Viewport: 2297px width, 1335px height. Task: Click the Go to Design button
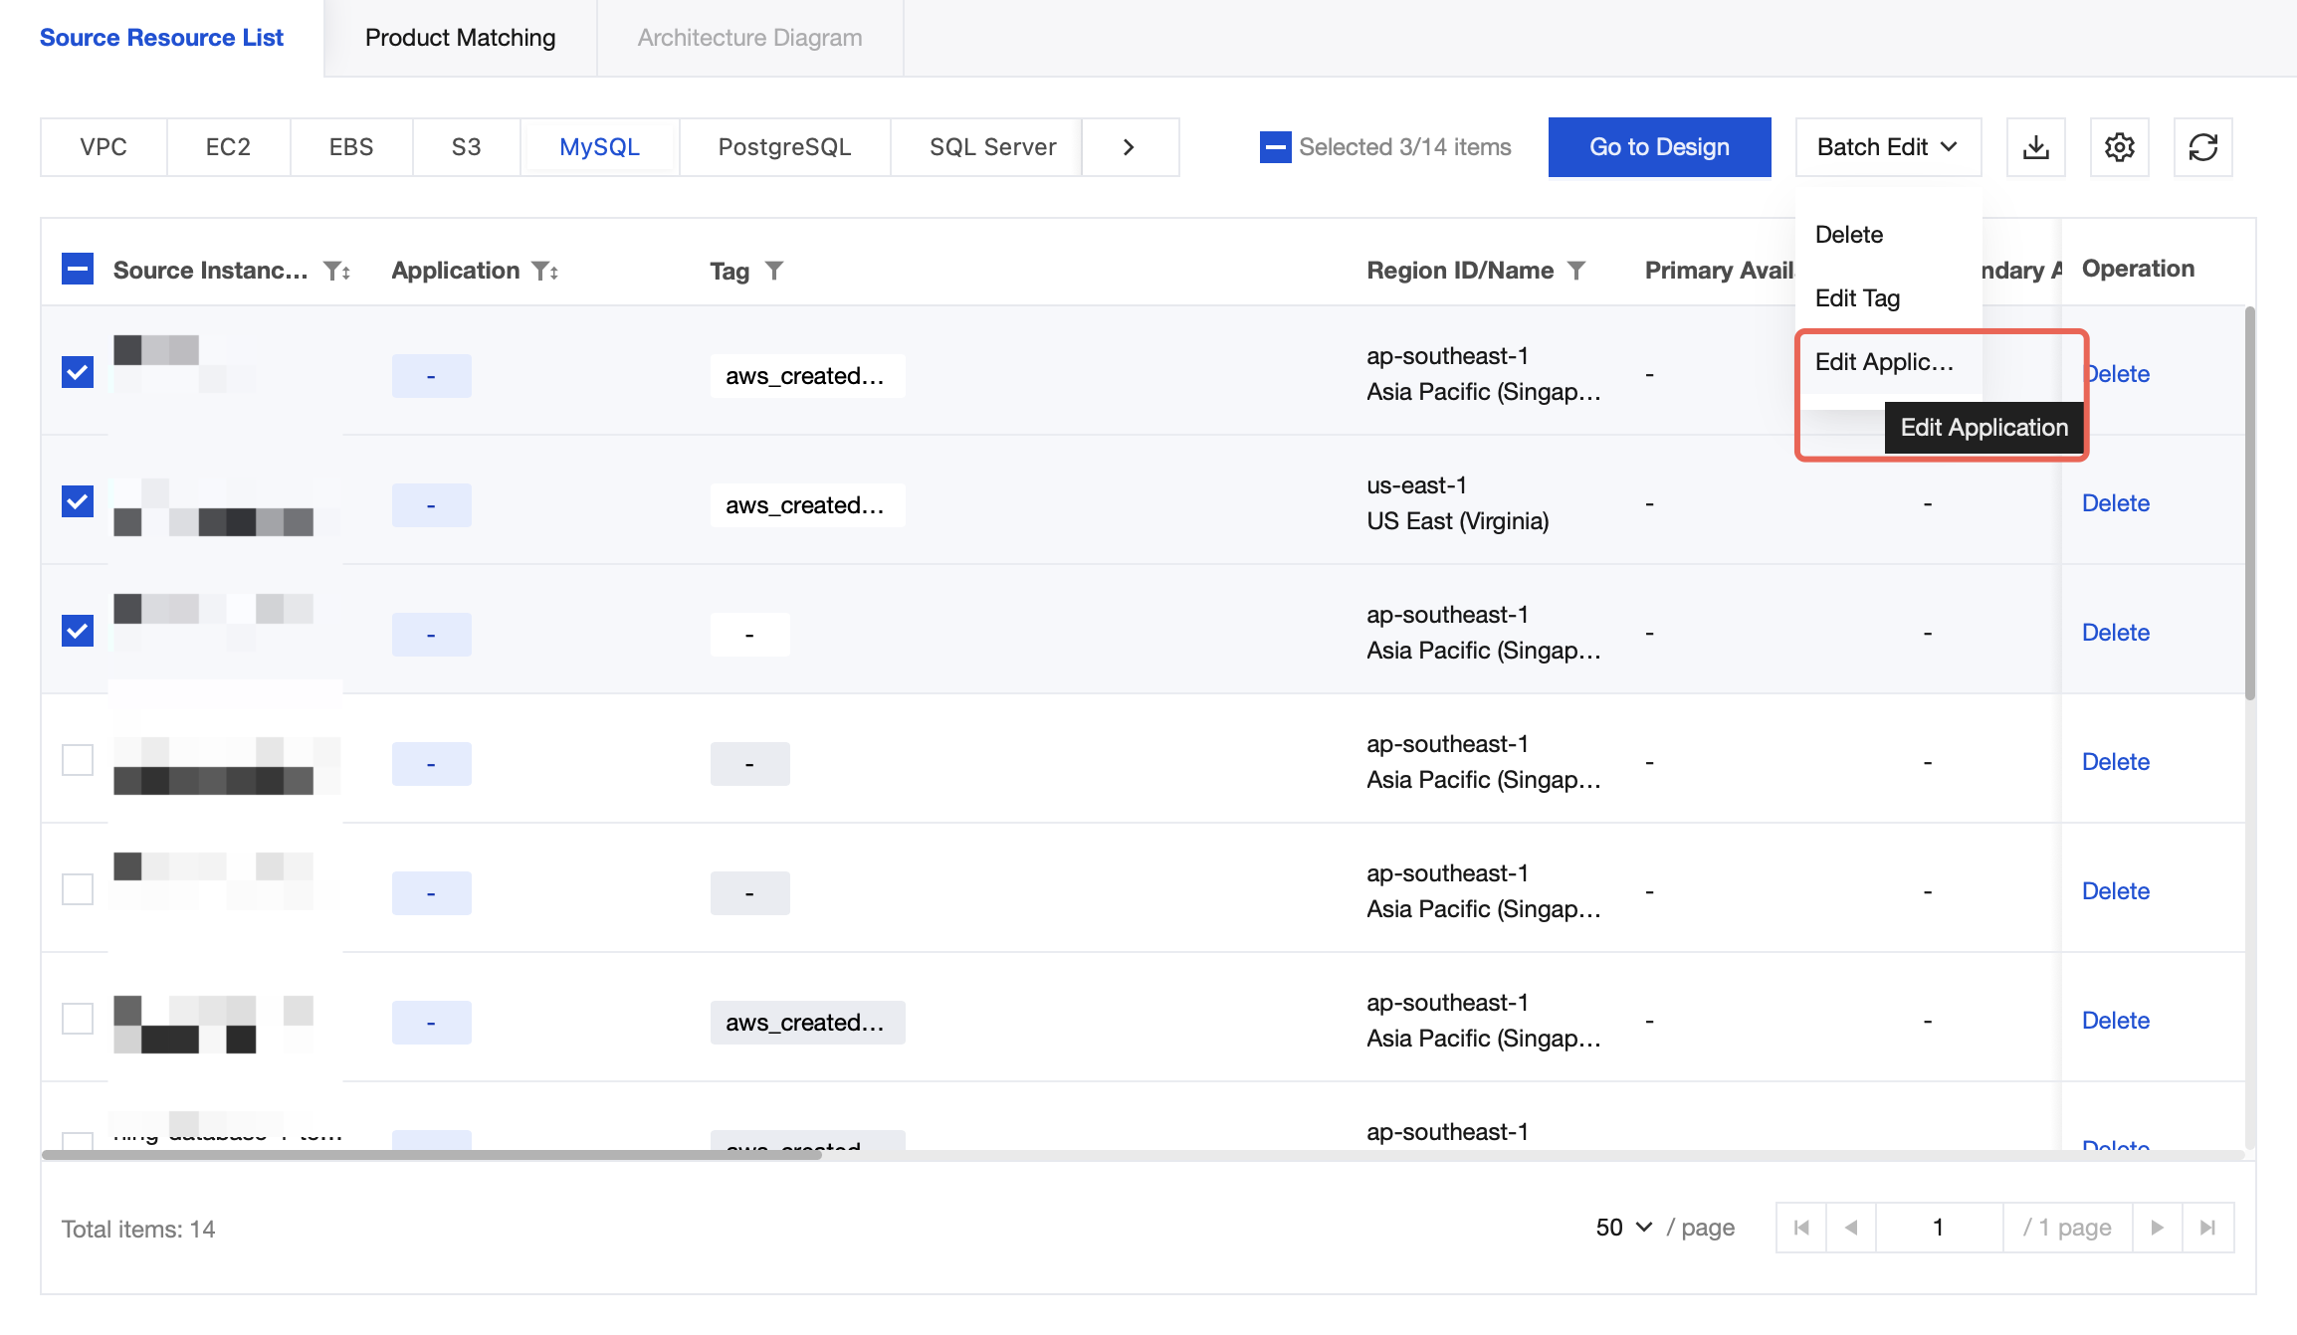(x=1659, y=147)
